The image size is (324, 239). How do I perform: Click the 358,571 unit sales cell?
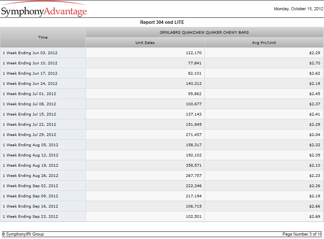pos(145,166)
